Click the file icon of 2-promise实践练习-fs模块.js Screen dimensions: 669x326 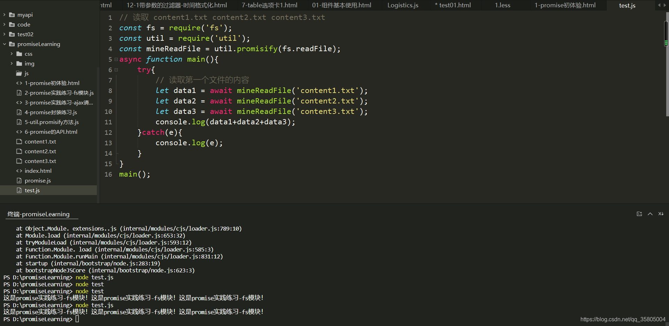click(19, 93)
